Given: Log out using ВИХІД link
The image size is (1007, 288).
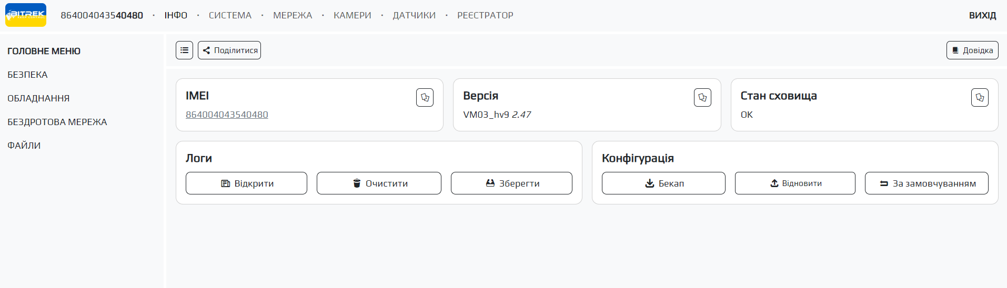Looking at the screenshot, I should pos(982,15).
